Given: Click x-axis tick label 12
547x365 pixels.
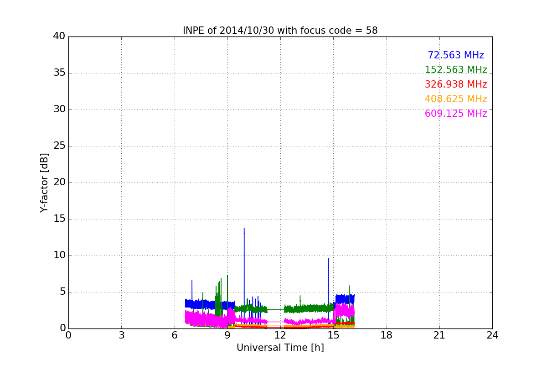Looking at the screenshot, I should (280, 335).
